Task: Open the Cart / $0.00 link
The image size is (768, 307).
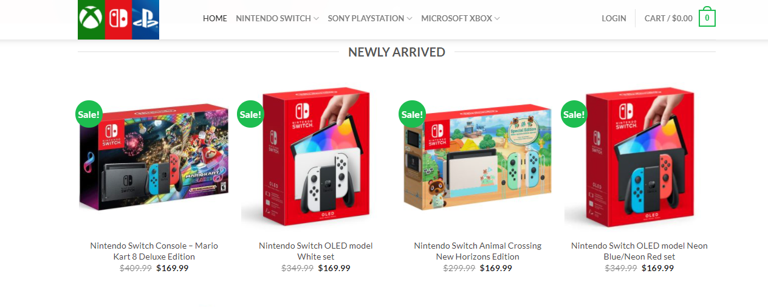Action: coord(668,18)
